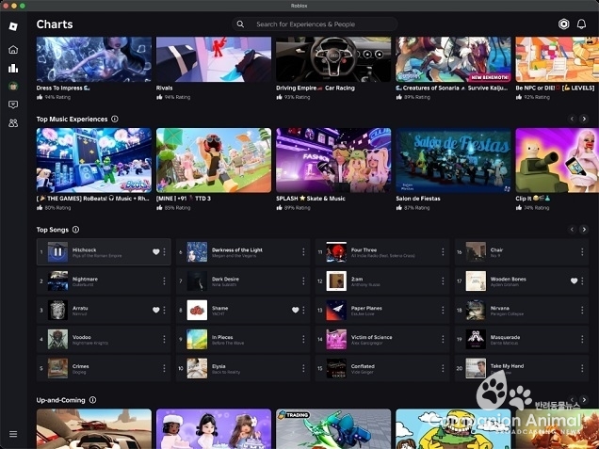Open the RoBeats music experience thumbnail
This screenshot has width=599, height=449.
[x=94, y=160]
